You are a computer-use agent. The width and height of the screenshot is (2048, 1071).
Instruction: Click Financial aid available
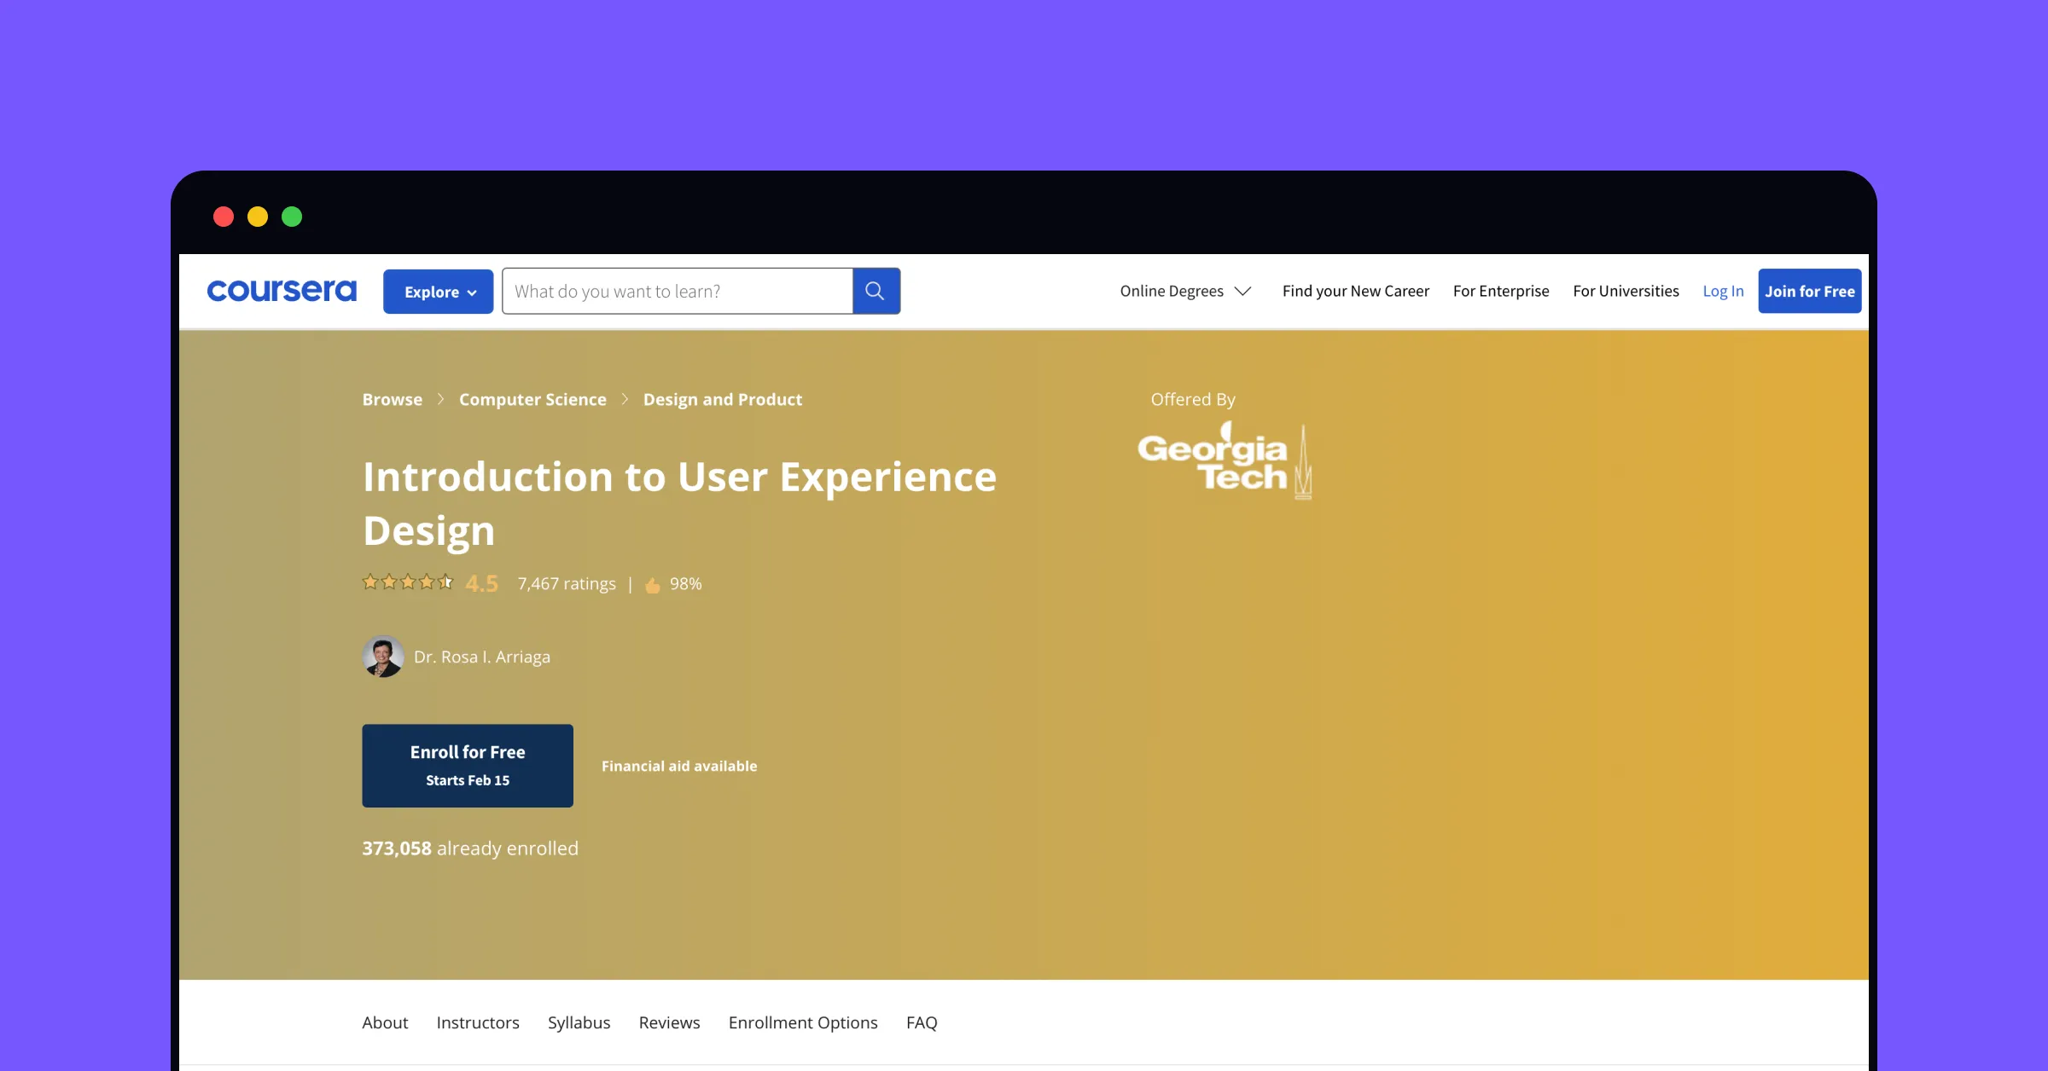tap(679, 766)
